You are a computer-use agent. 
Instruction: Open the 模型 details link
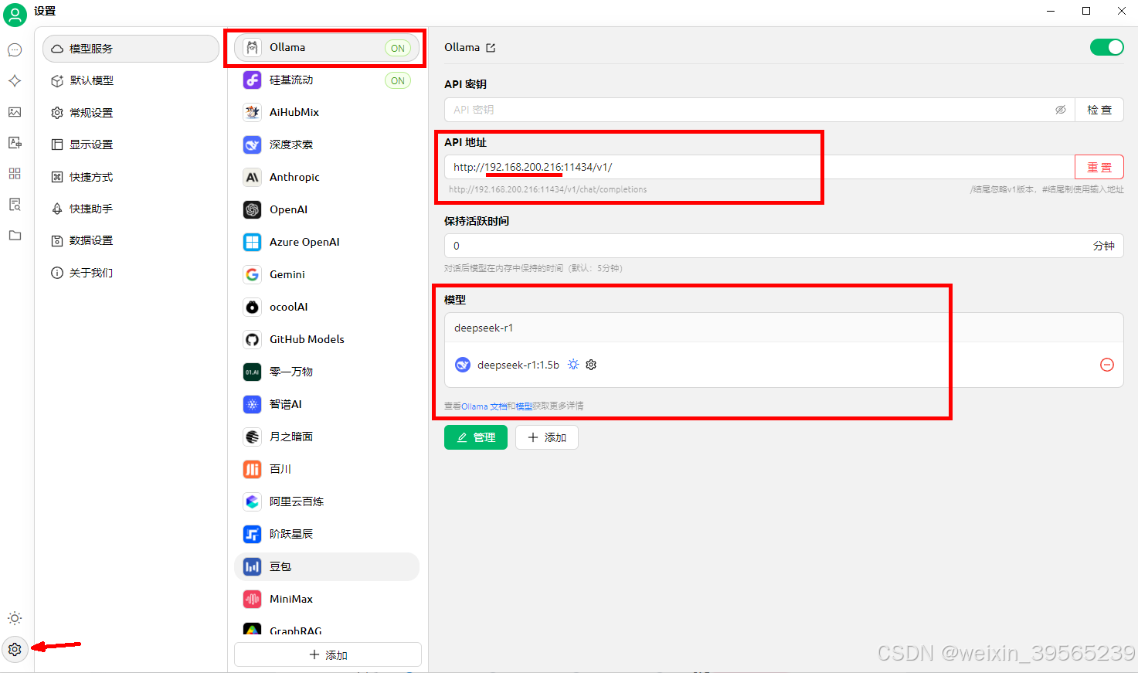coord(524,406)
